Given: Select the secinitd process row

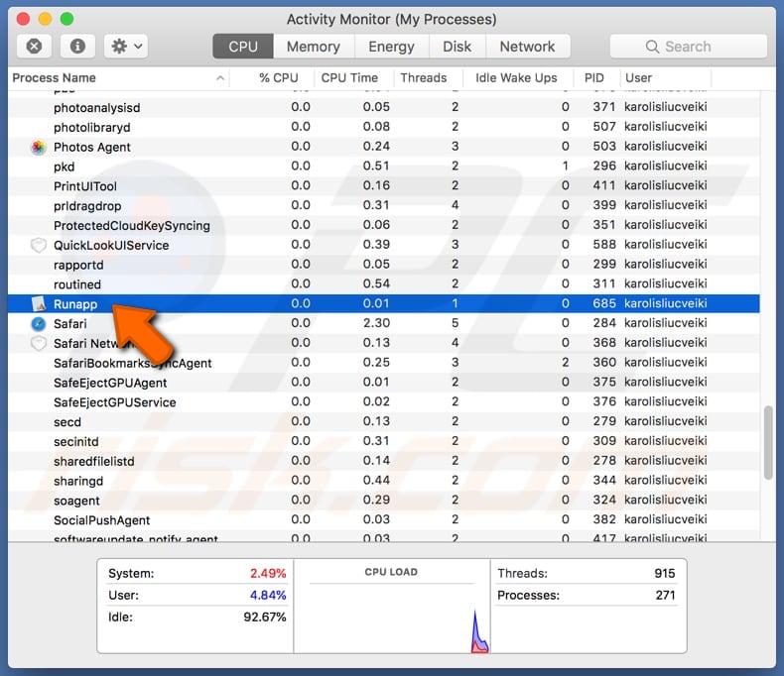Looking at the screenshot, I should click(x=384, y=441).
